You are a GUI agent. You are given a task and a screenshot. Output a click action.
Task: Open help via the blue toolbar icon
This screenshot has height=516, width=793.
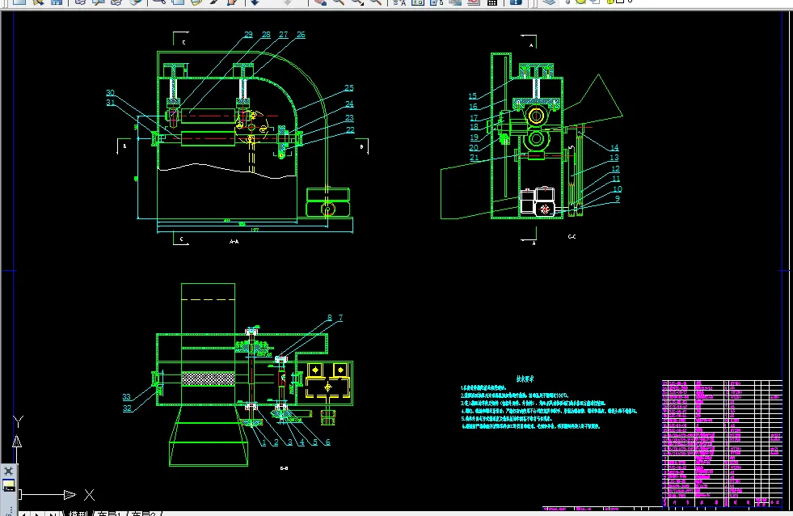(x=516, y=2)
